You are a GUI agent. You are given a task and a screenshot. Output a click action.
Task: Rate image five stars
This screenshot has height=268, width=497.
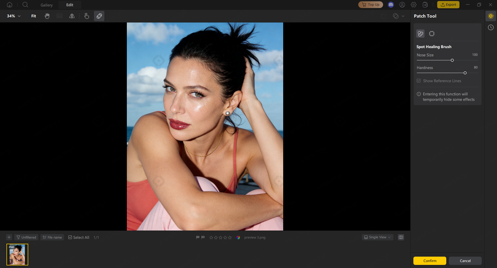(230, 238)
